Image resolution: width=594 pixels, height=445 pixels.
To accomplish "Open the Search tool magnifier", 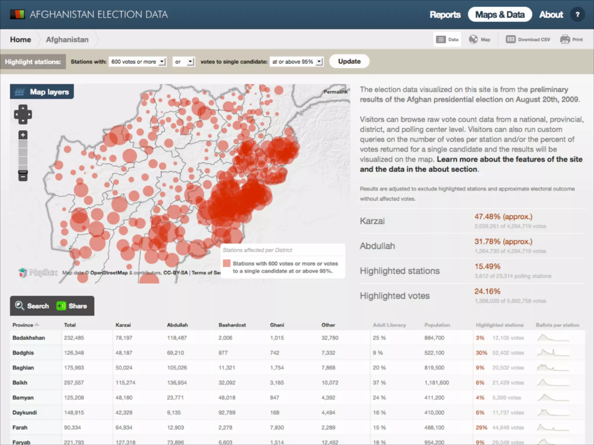I will tap(19, 306).
